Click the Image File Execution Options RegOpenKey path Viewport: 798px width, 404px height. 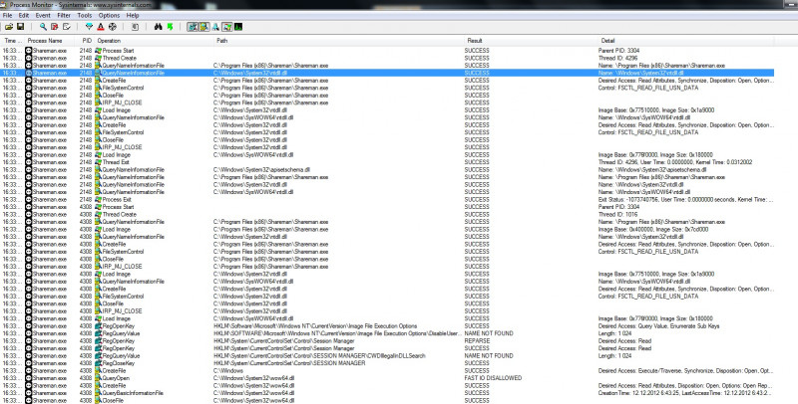pos(315,325)
